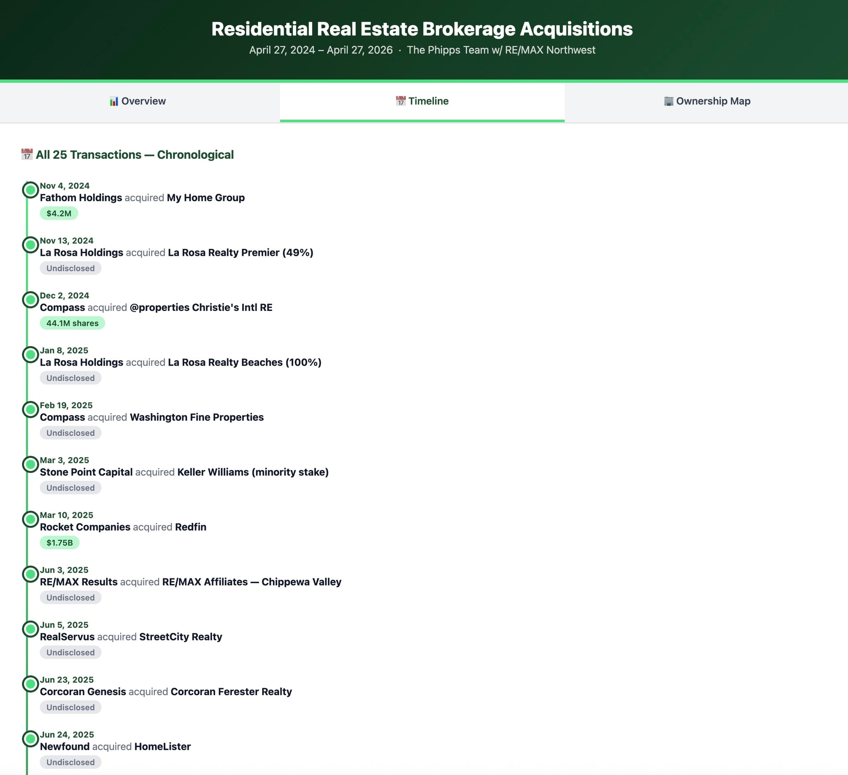Viewport: 848px width, 775px height.
Task: Click Corcoran Genesis acquired Corcoran Ferester entry
Action: point(166,692)
